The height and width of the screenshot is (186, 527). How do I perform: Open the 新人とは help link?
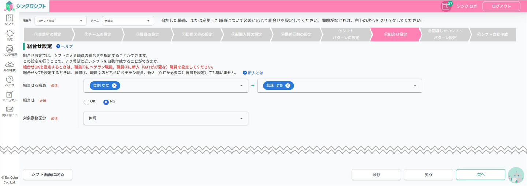coord(255,73)
